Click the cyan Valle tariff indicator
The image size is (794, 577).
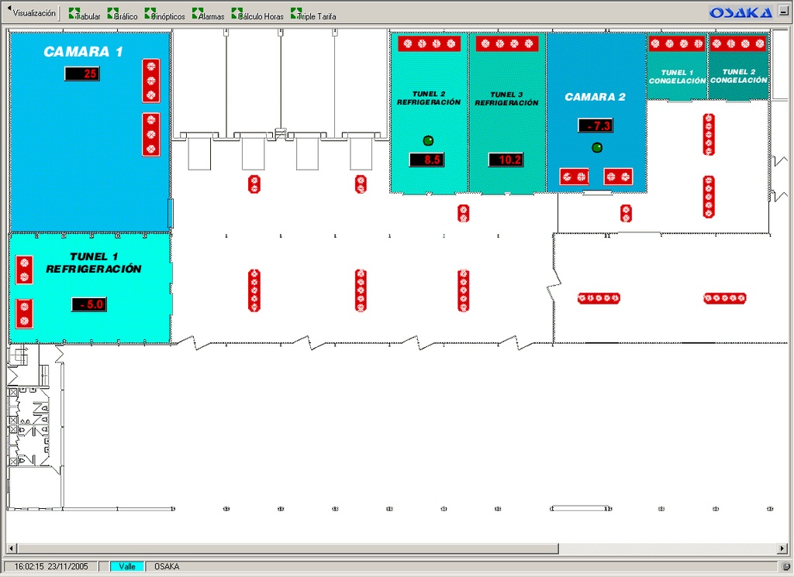tap(126, 566)
